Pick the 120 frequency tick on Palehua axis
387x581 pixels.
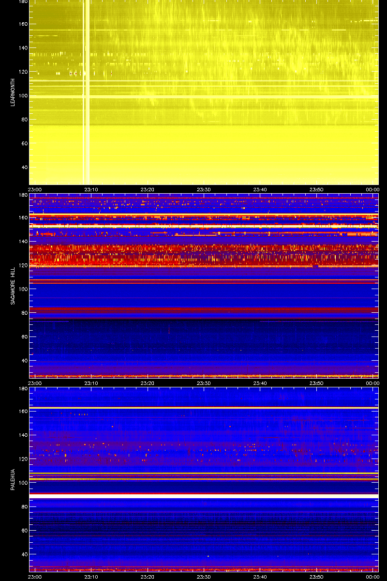coord(23,459)
